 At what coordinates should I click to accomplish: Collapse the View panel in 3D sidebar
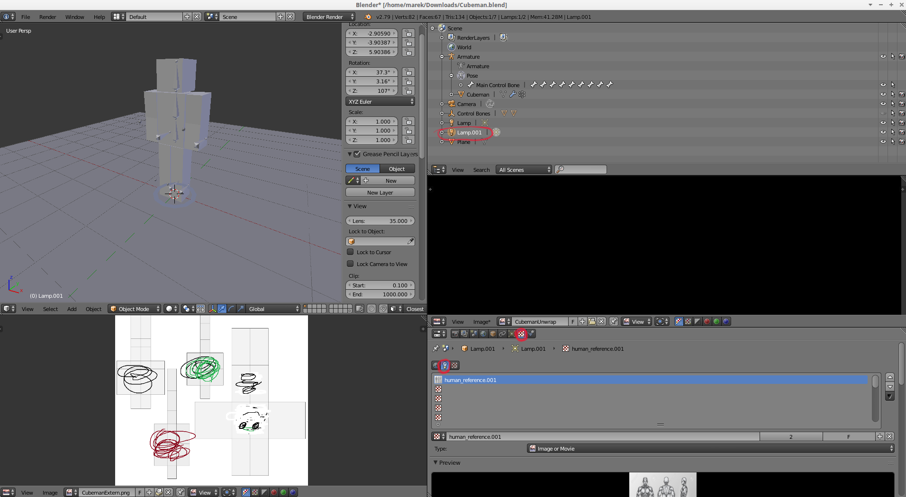[350, 206]
